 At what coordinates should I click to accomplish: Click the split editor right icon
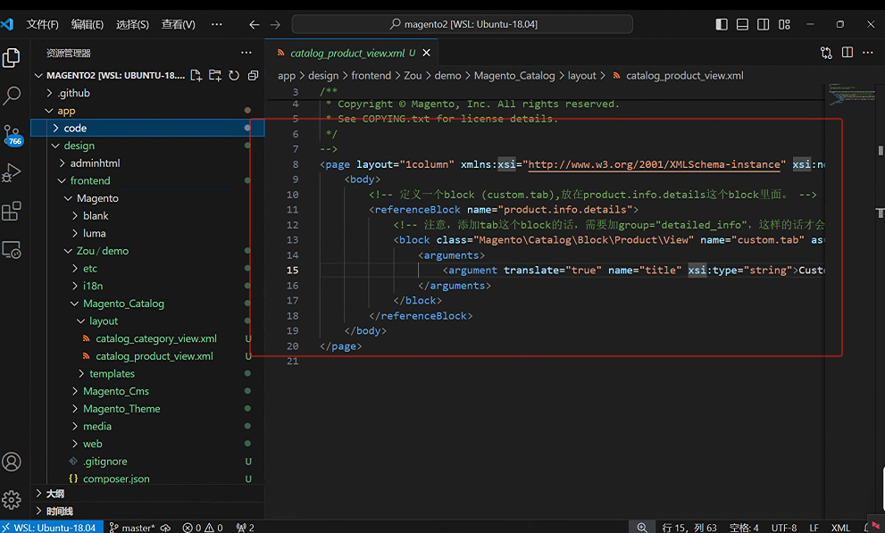(x=847, y=54)
